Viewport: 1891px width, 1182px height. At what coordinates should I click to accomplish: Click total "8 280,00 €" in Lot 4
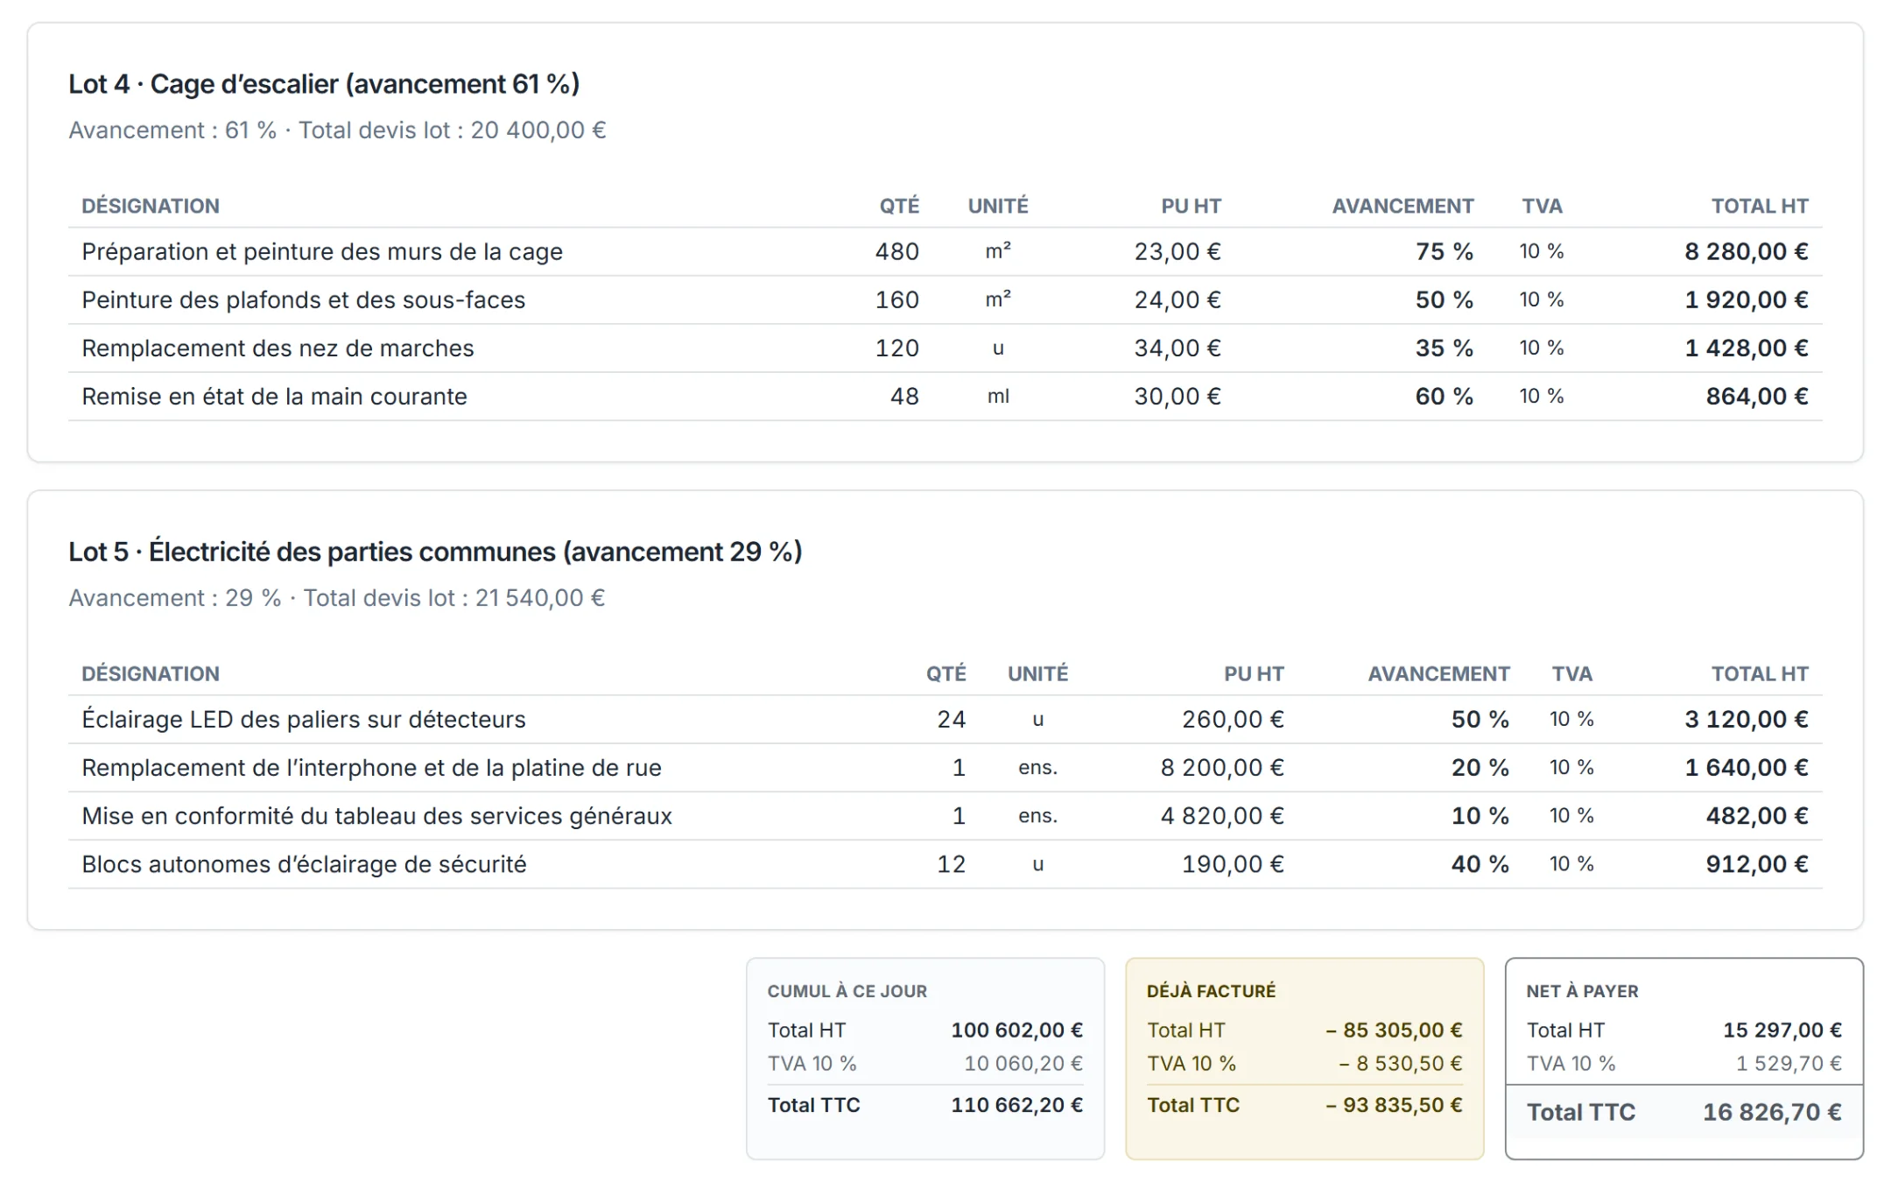click(1747, 252)
